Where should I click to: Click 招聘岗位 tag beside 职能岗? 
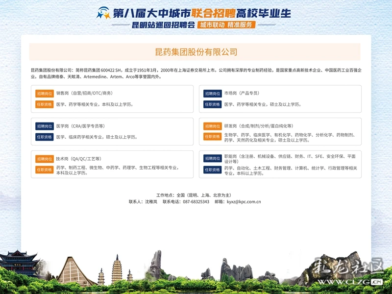pos(213,158)
